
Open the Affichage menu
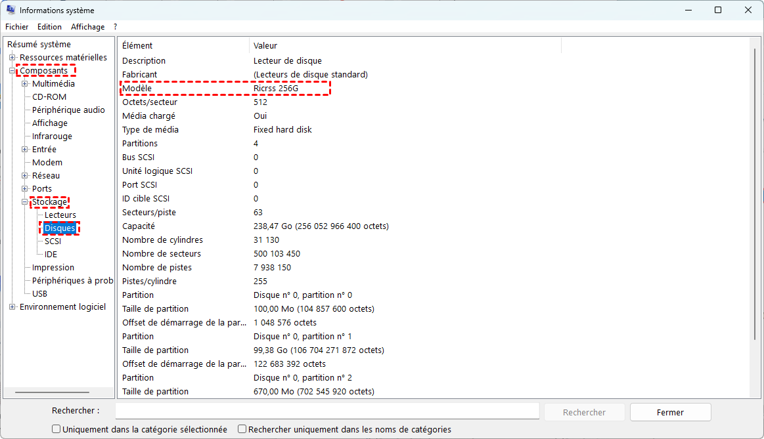click(88, 27)
